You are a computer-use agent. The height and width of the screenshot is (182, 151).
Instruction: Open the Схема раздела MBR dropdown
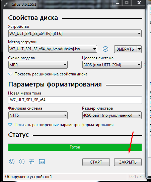pos(38,65)
